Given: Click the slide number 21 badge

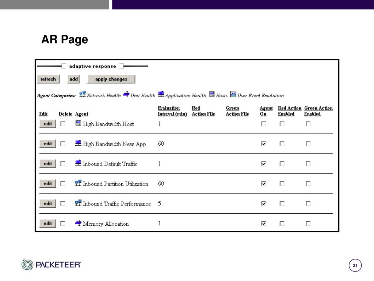Looking at the screenshot, I should 355,265.
